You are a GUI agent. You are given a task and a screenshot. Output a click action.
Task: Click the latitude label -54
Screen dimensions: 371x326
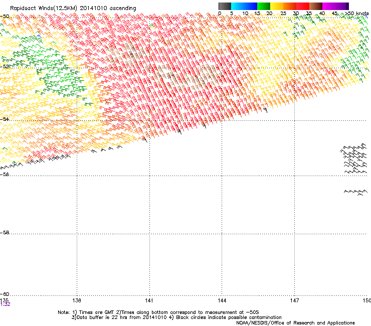coord(5,119)
